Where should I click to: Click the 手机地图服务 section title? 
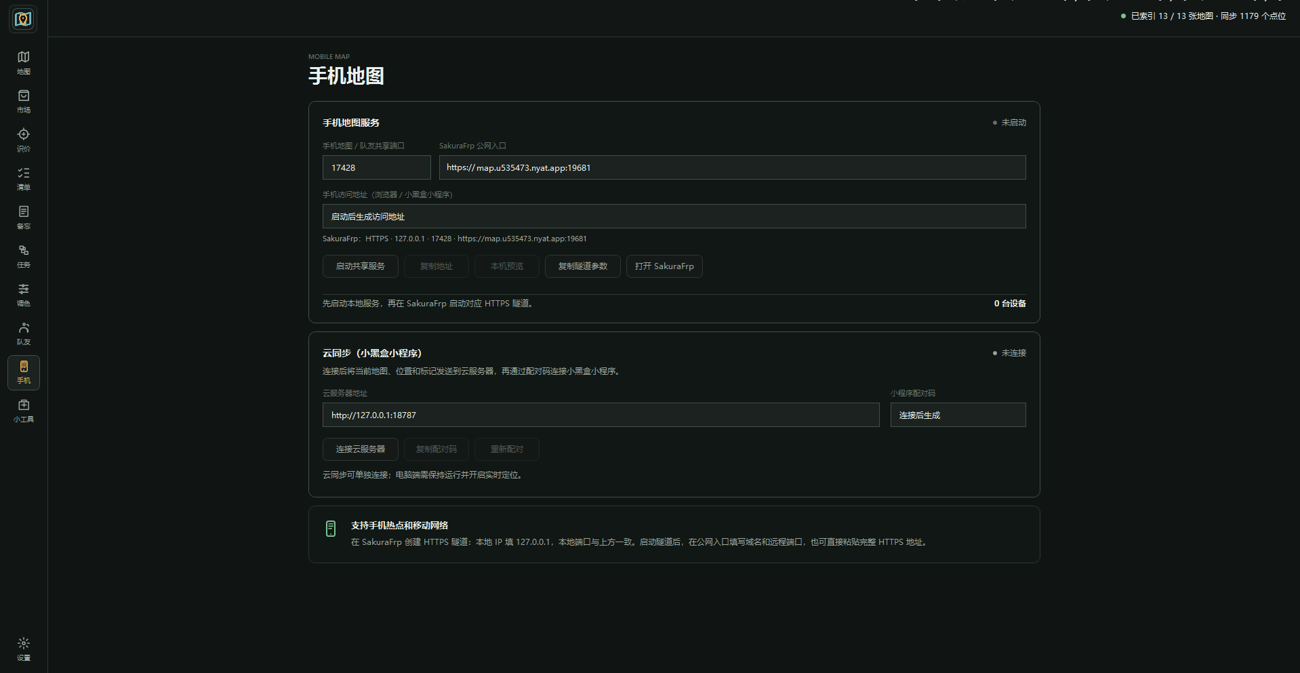(x=351, y=123)
